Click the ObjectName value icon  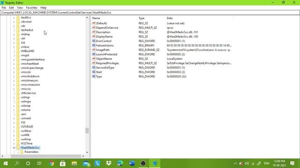click(x=94, y=59)
